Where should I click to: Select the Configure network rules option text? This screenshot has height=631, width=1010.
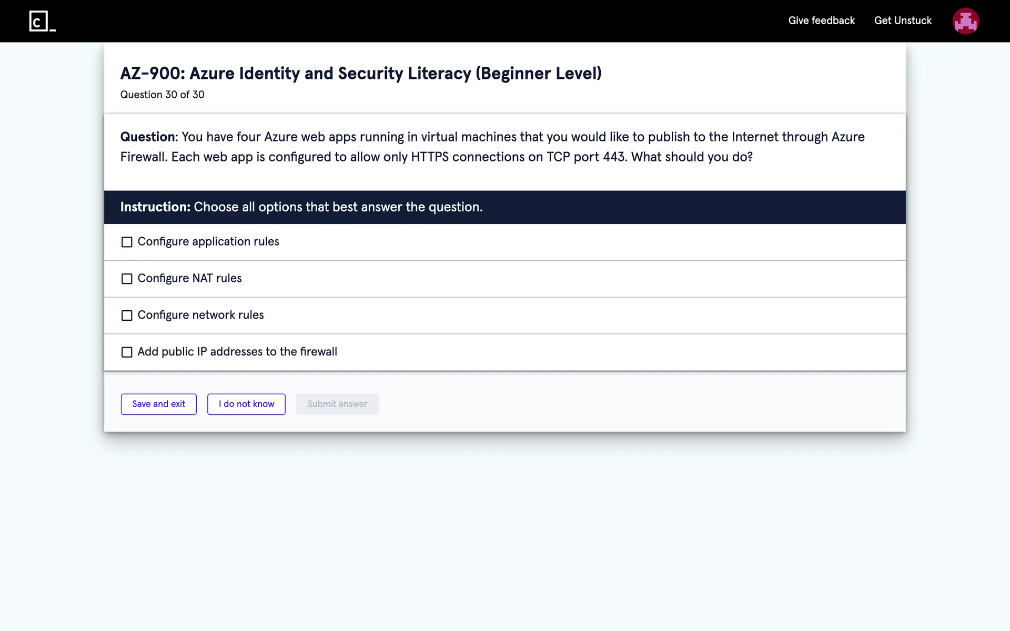200,315
